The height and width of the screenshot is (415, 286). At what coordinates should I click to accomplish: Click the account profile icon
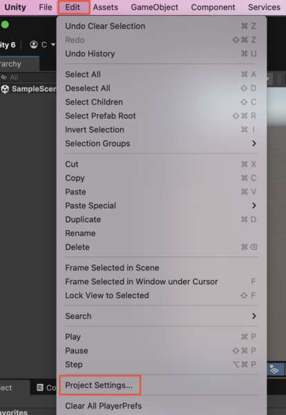(34, 44)
